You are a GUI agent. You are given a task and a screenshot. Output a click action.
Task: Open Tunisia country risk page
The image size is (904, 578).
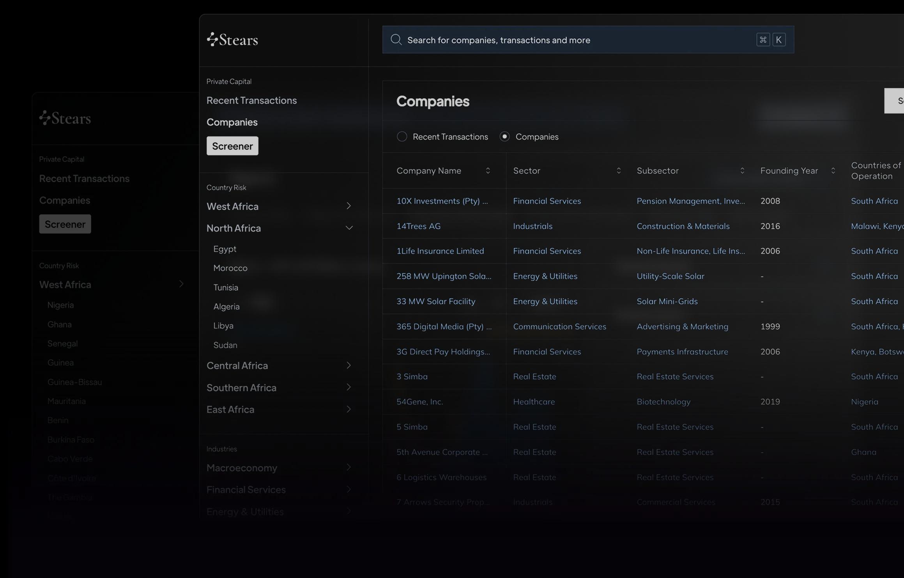pos(226,287)
